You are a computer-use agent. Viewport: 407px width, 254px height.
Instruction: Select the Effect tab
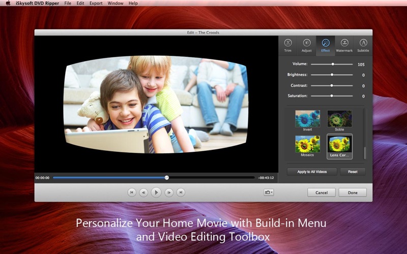point(325,46)
